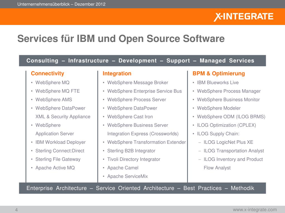Click 'WebSphere Modeler'
285x213 pixels.
pos(219,108)
